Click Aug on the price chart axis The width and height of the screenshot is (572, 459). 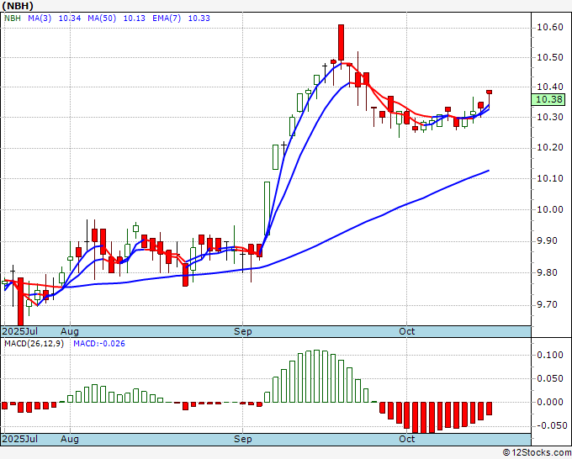(x=70, y=331)
